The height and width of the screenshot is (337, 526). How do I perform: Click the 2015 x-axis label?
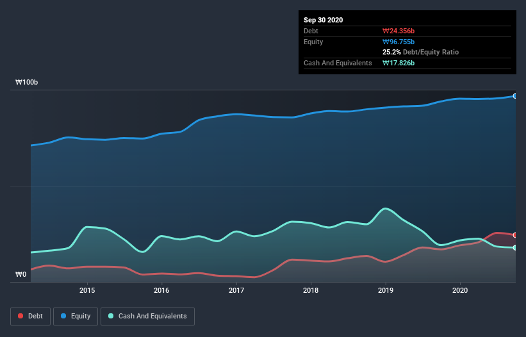coord(87,290)
